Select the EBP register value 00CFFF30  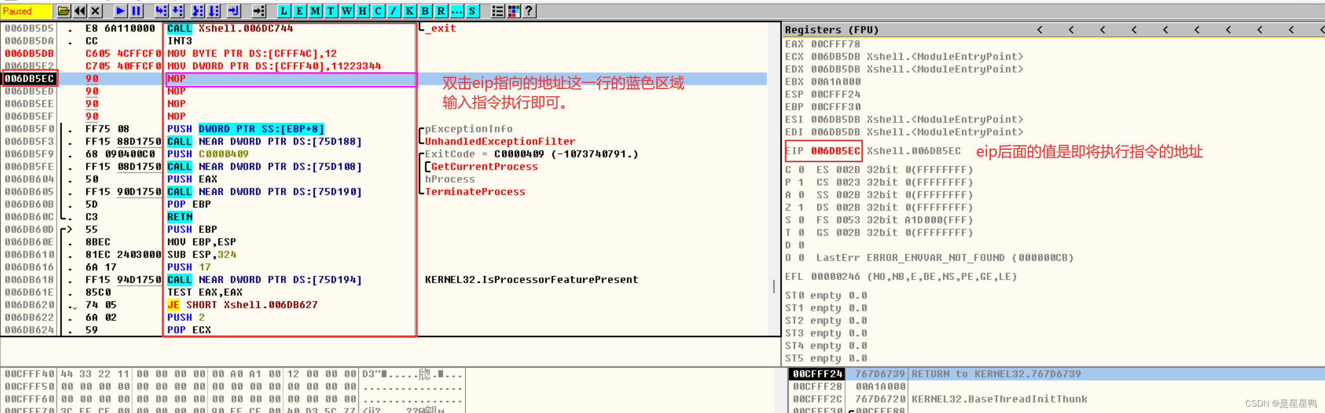(836, 107)
